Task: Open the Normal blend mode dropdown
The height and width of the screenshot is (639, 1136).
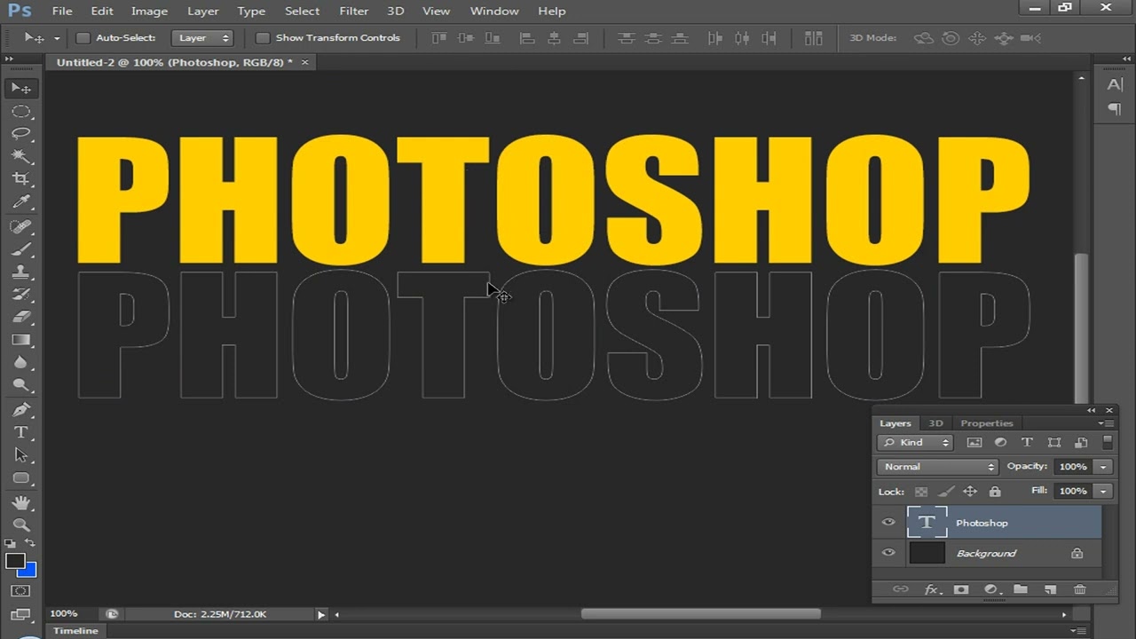Action: pos(938,467)
